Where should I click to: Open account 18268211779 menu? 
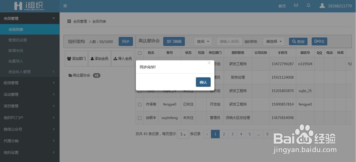pos(340,6)
